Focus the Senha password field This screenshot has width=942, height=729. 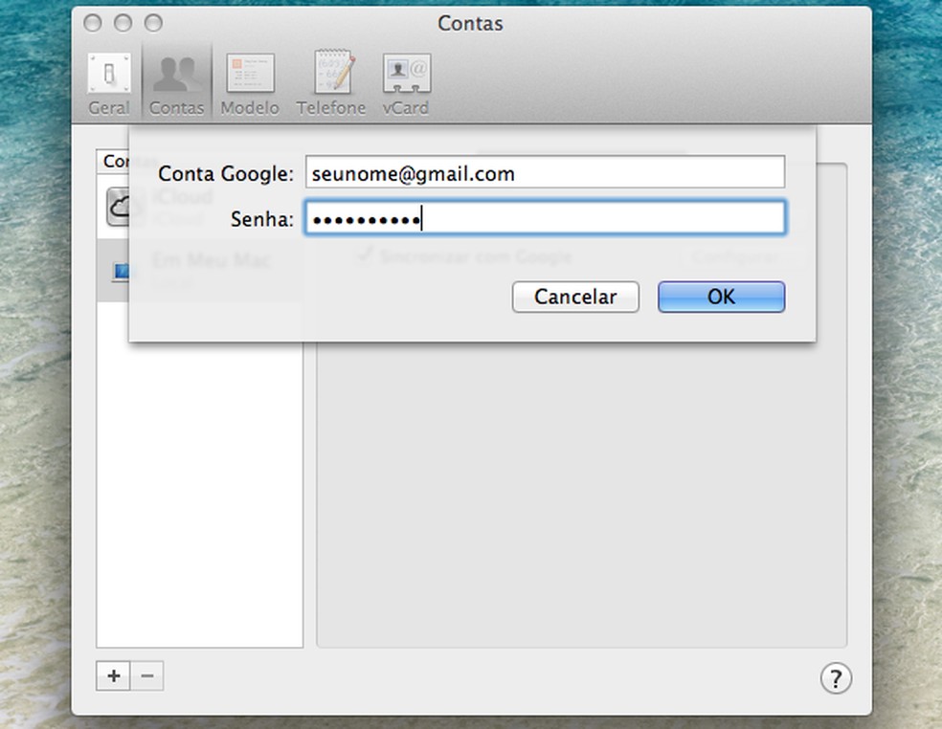[x=545, y=217]
